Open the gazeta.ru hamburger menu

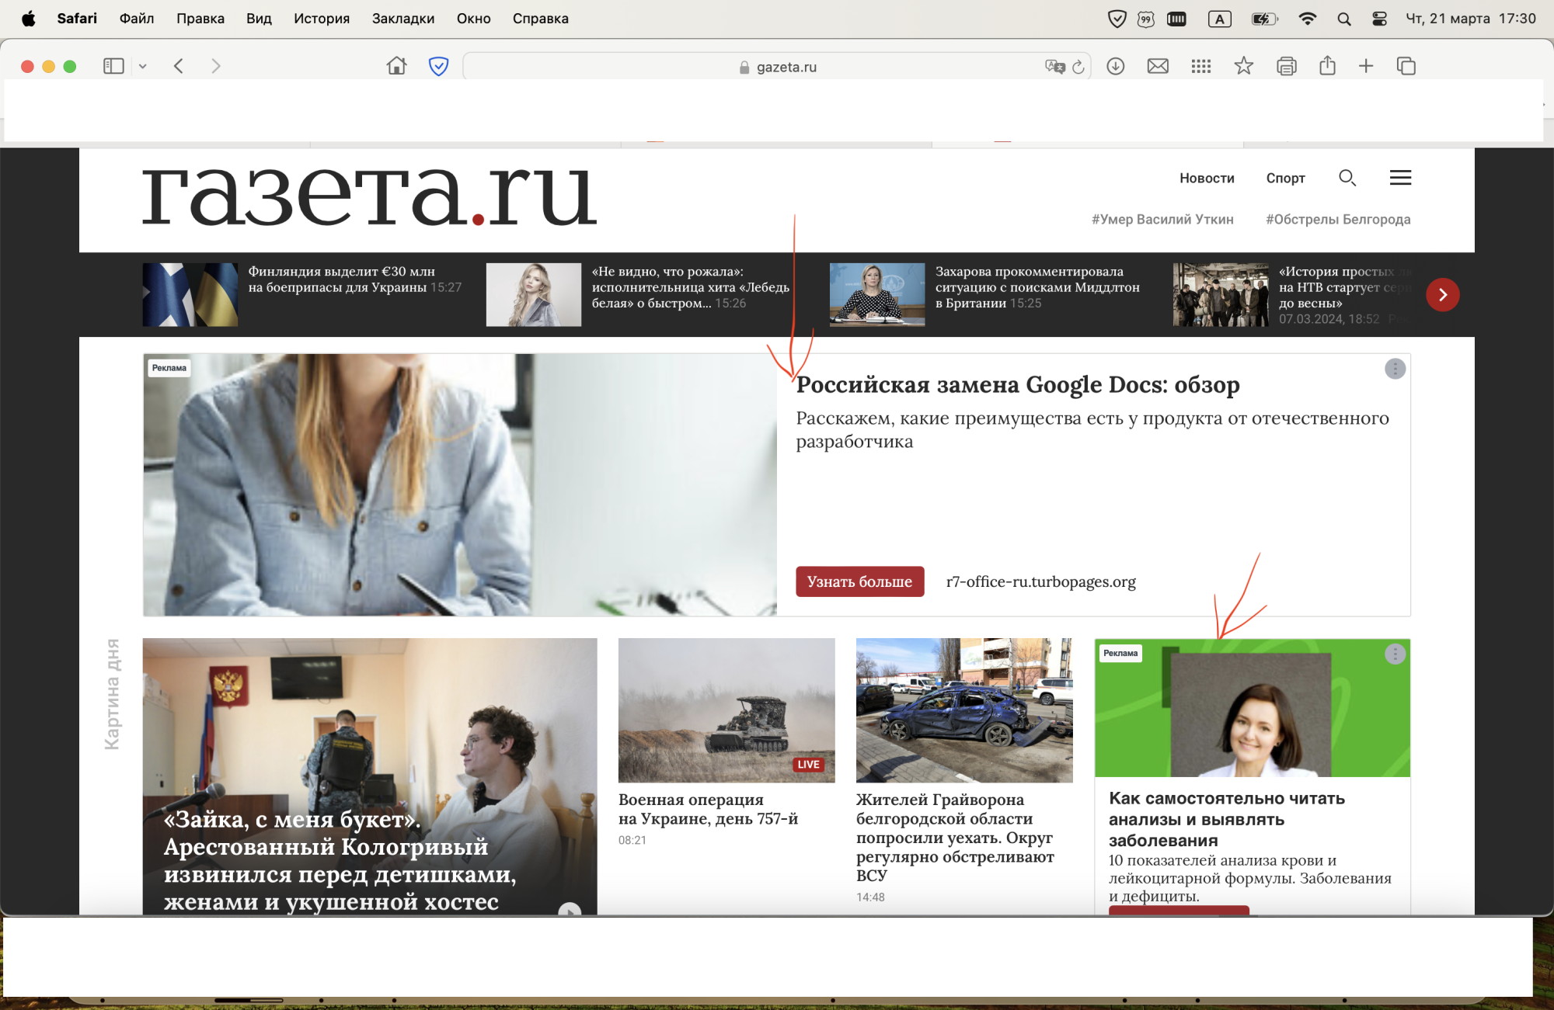1400,178
